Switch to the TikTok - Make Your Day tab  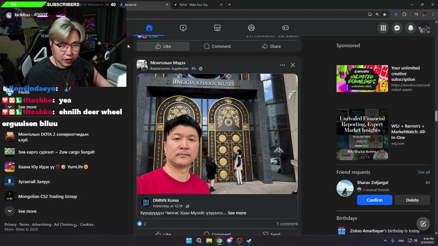point(198,5)
